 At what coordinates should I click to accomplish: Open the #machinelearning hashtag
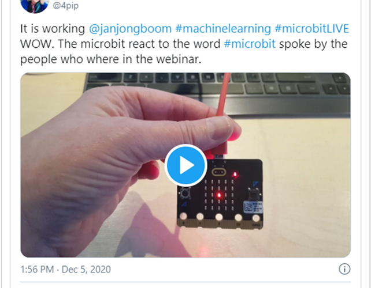point(223,29)
